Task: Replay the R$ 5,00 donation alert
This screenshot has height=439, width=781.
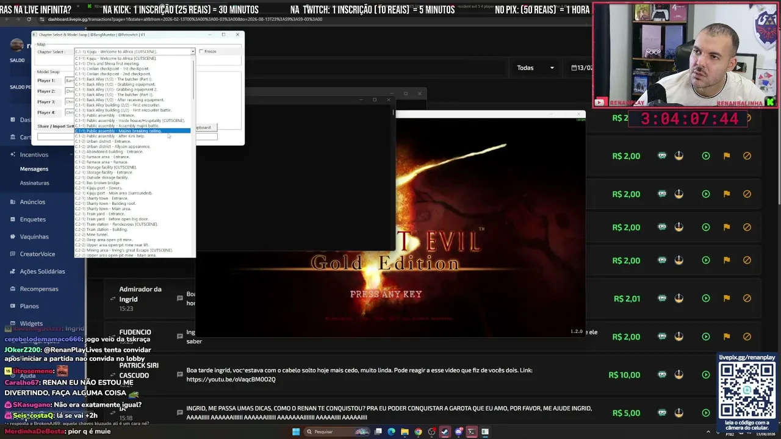Action: pos(706,413)
